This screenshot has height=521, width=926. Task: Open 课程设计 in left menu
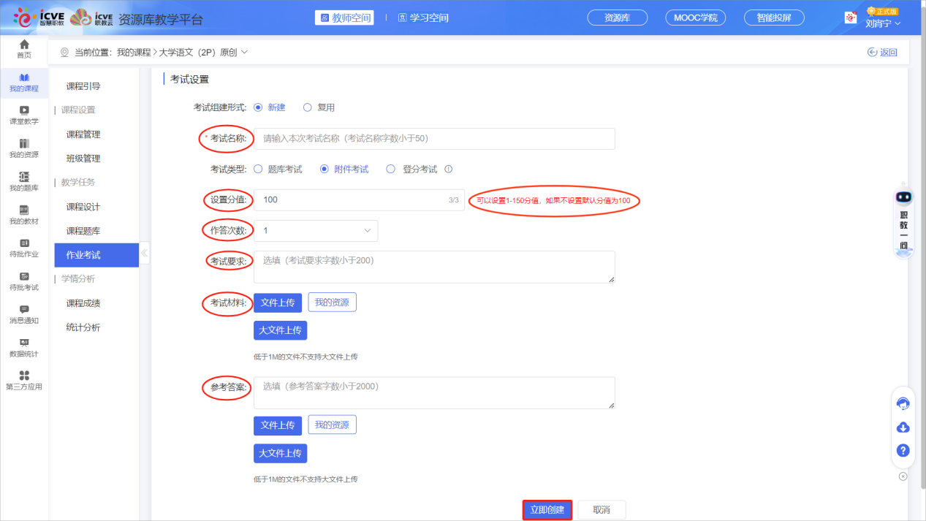[83, 207]
